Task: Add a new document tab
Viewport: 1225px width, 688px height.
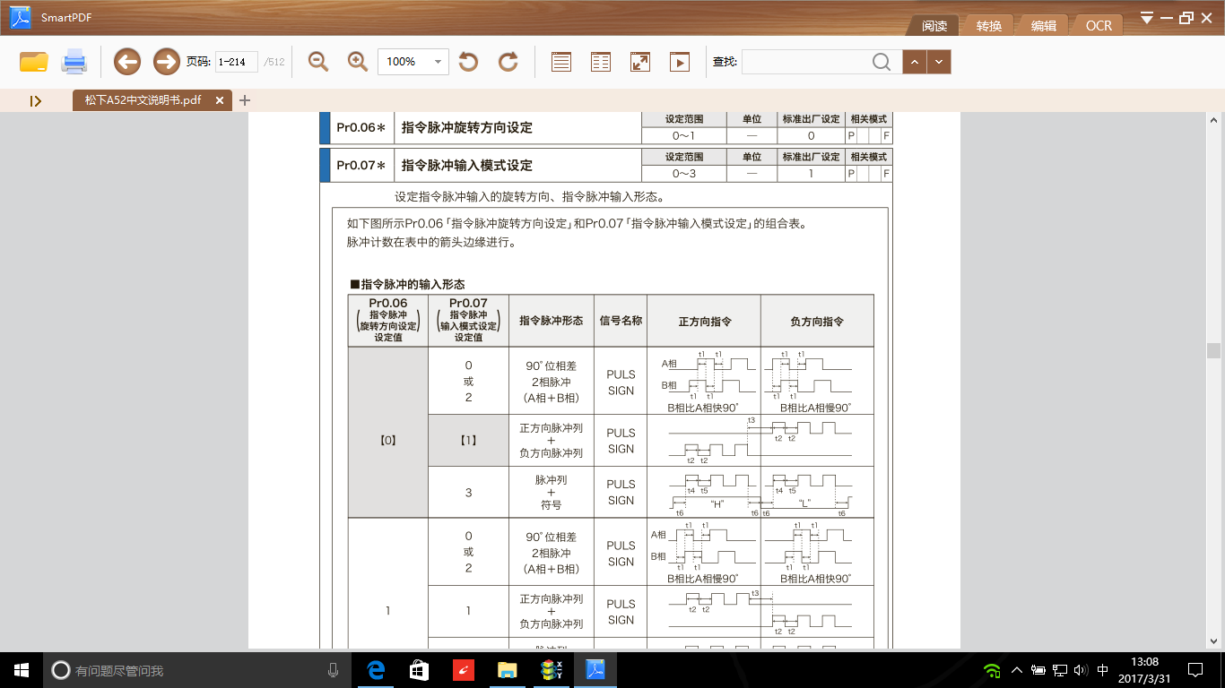Action: [x=245, y=100]
